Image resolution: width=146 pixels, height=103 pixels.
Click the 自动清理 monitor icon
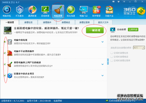112,30
